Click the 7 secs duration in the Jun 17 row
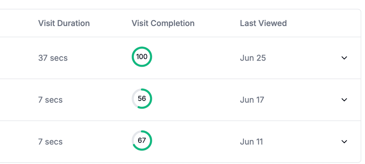Screen dimensions: 365x164 (x=50, y=100)
